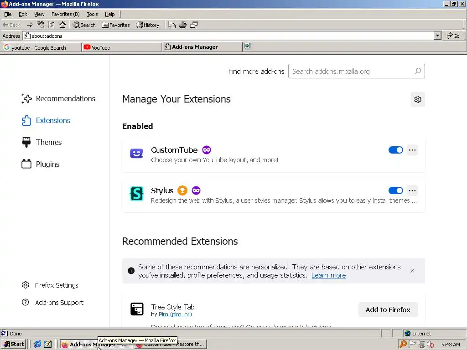Click the Home toolbar icon
The height and width of the screenshot is (350, 467).
[62, 25]
